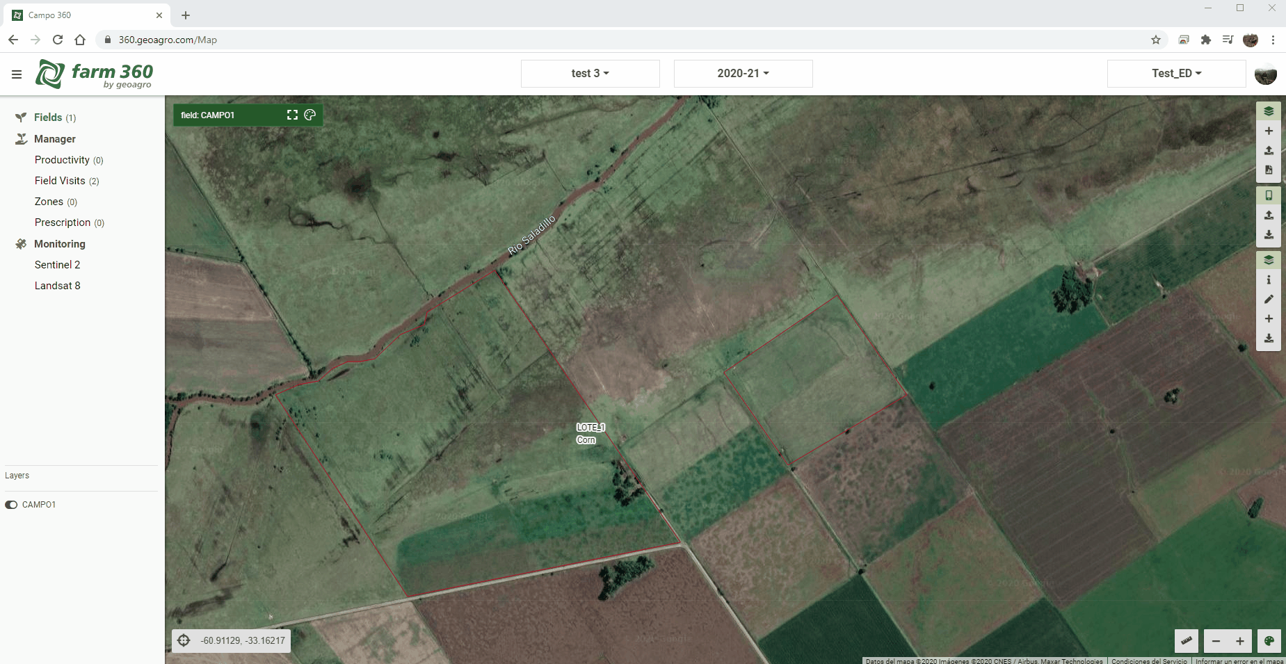Click the Manager icon in sidebar
The height and width of the screenshot is (664, 1286).
[21, 139]
